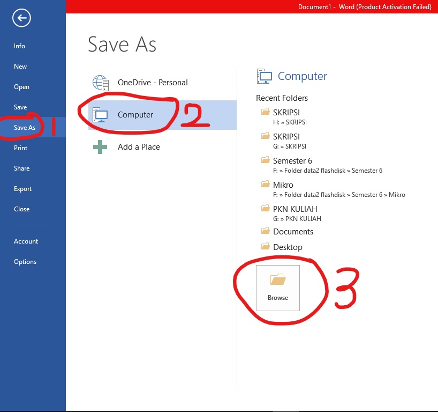
Task: Click the Computer heading text in right pane
Action: 302,76
